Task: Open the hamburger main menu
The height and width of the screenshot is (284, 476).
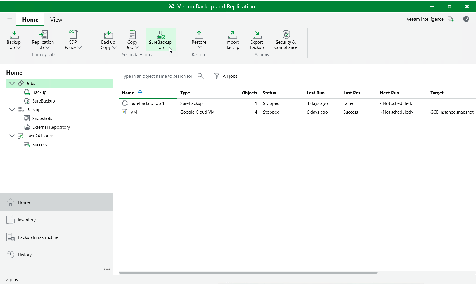Action: click(9, 19)
